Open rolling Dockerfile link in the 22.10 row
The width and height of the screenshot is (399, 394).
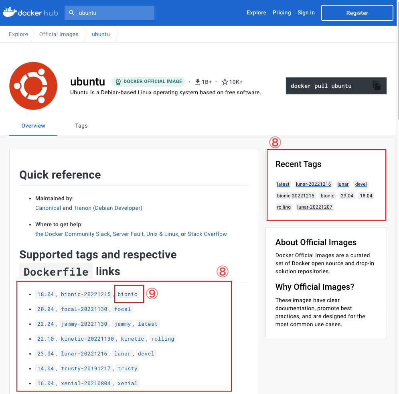click(162, 339)
